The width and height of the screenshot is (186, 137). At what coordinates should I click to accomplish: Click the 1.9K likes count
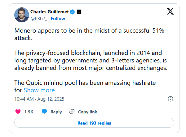pos(29,112)
